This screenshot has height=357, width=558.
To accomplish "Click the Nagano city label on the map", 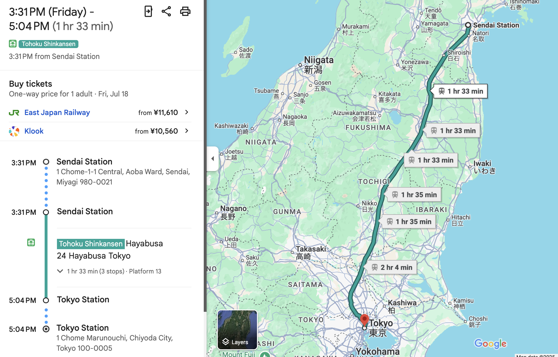I will (x=233, y=213).
